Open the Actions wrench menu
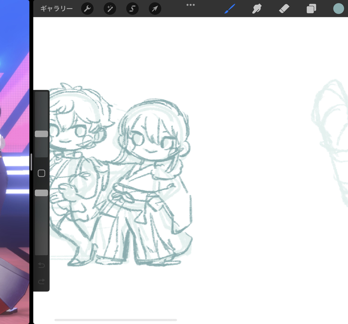Image resolution: width=348 pixels, height=324 pixels. 87,9
